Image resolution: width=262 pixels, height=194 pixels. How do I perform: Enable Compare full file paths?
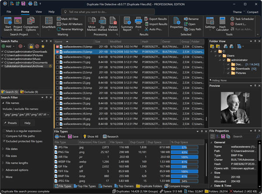coord(4,136)
